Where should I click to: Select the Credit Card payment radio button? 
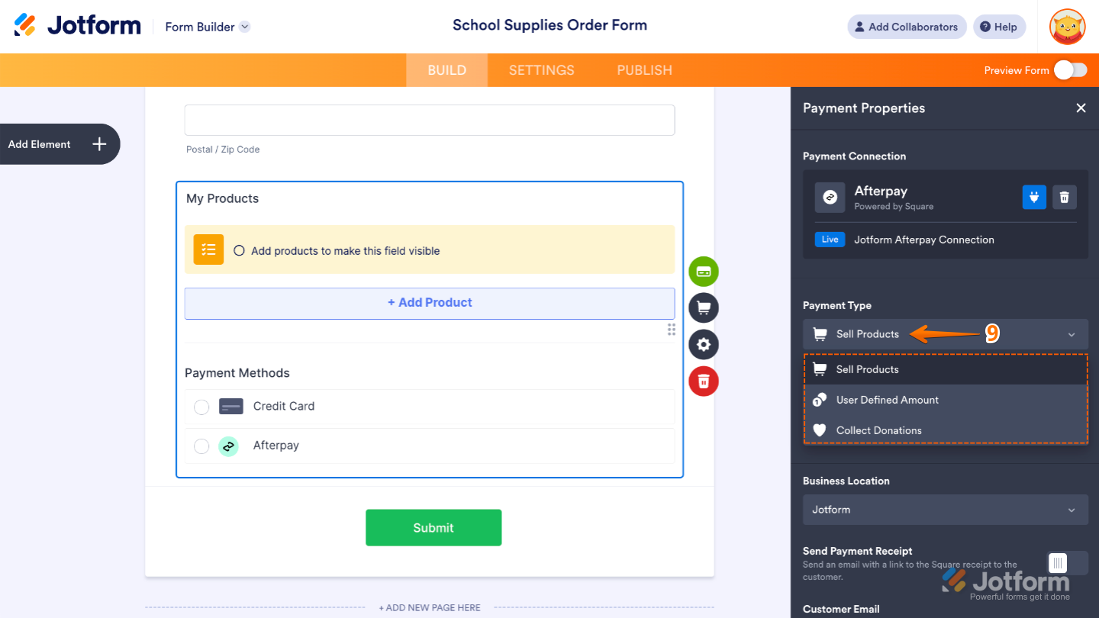pyautogui.click(x=201, y=407)
